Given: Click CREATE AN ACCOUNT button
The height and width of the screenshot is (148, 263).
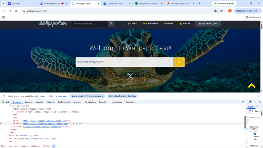Looking at the screenshot, I should (208, 24).
